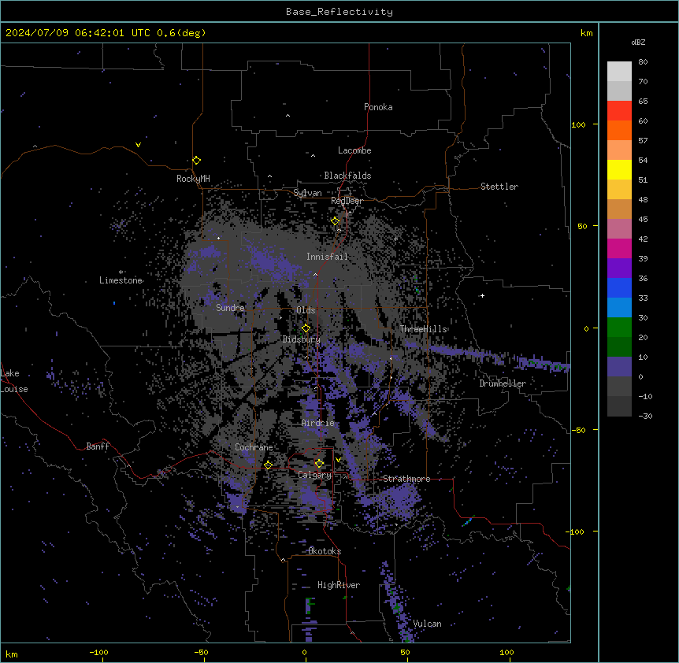The image size is (679, 663).
Task: Select the blue 33-36 dBZ legend swatch
Action: (x=619, y=287)
